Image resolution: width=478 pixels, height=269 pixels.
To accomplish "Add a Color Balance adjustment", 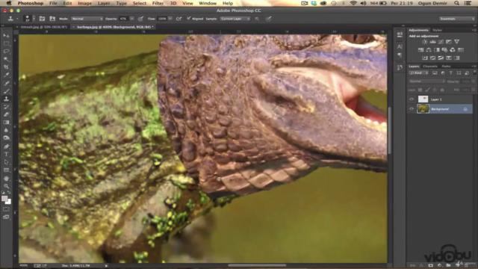I will tap(429, 50).
